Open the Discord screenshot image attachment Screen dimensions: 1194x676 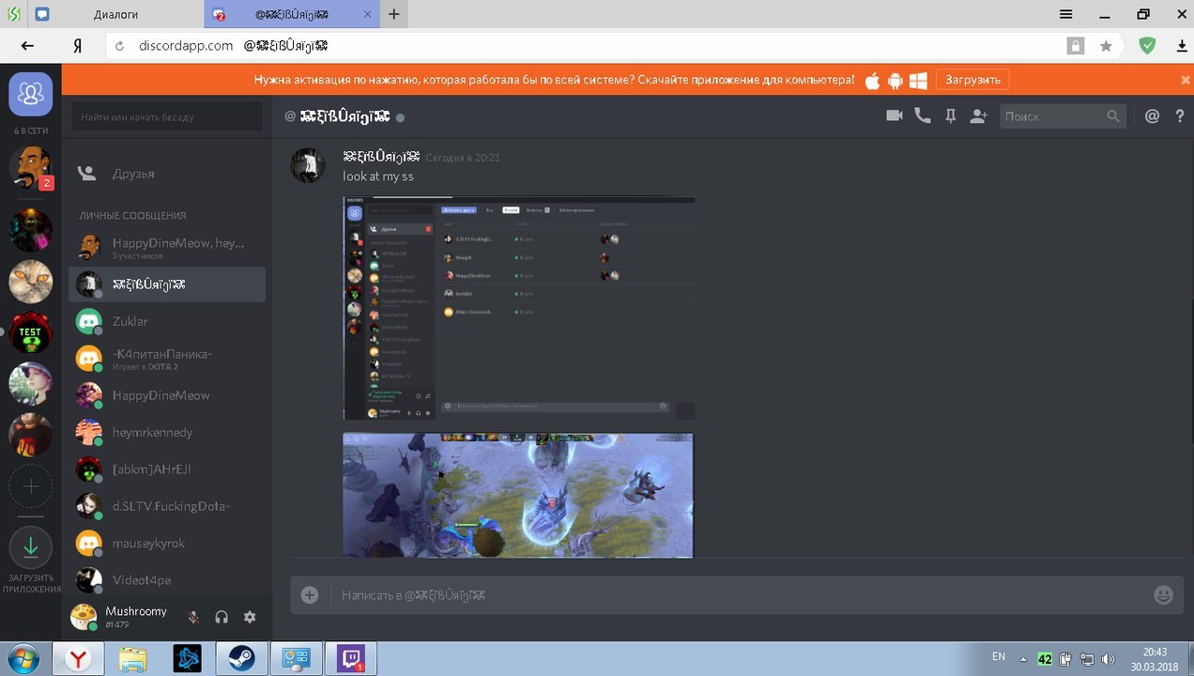[519, 308]
